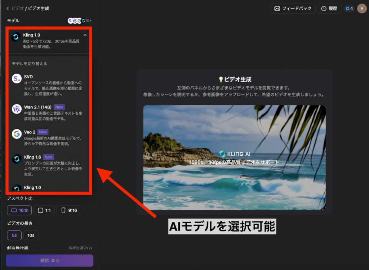Choose the SVD model entry title
369x270 pixels.
click(x=28, y=77)
